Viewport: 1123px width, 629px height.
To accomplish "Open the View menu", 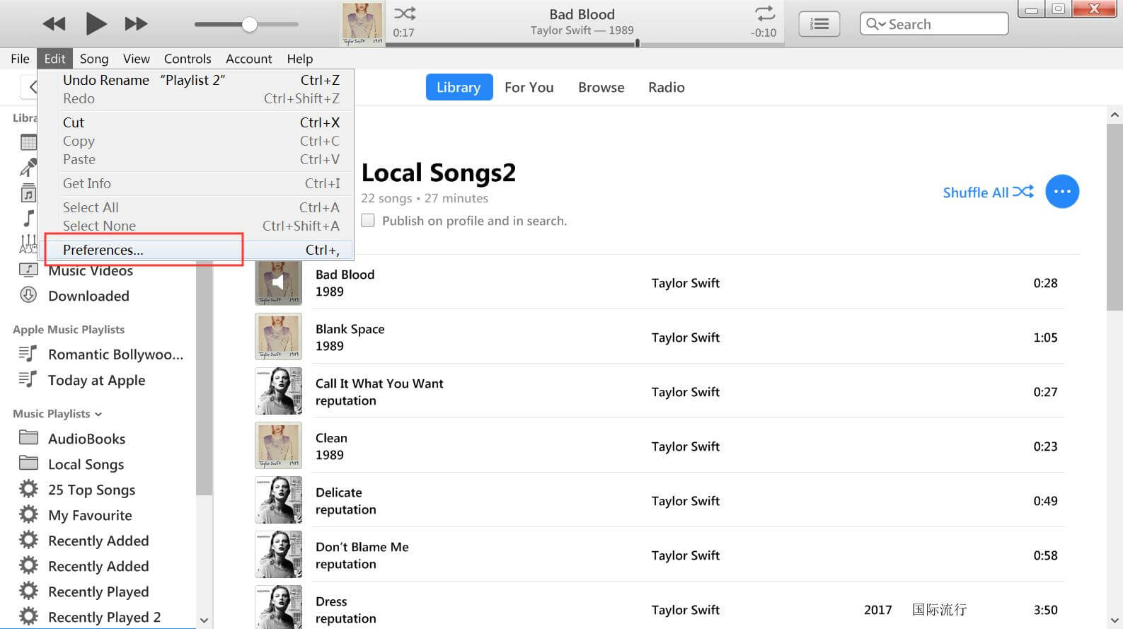I will pos(136,59).
